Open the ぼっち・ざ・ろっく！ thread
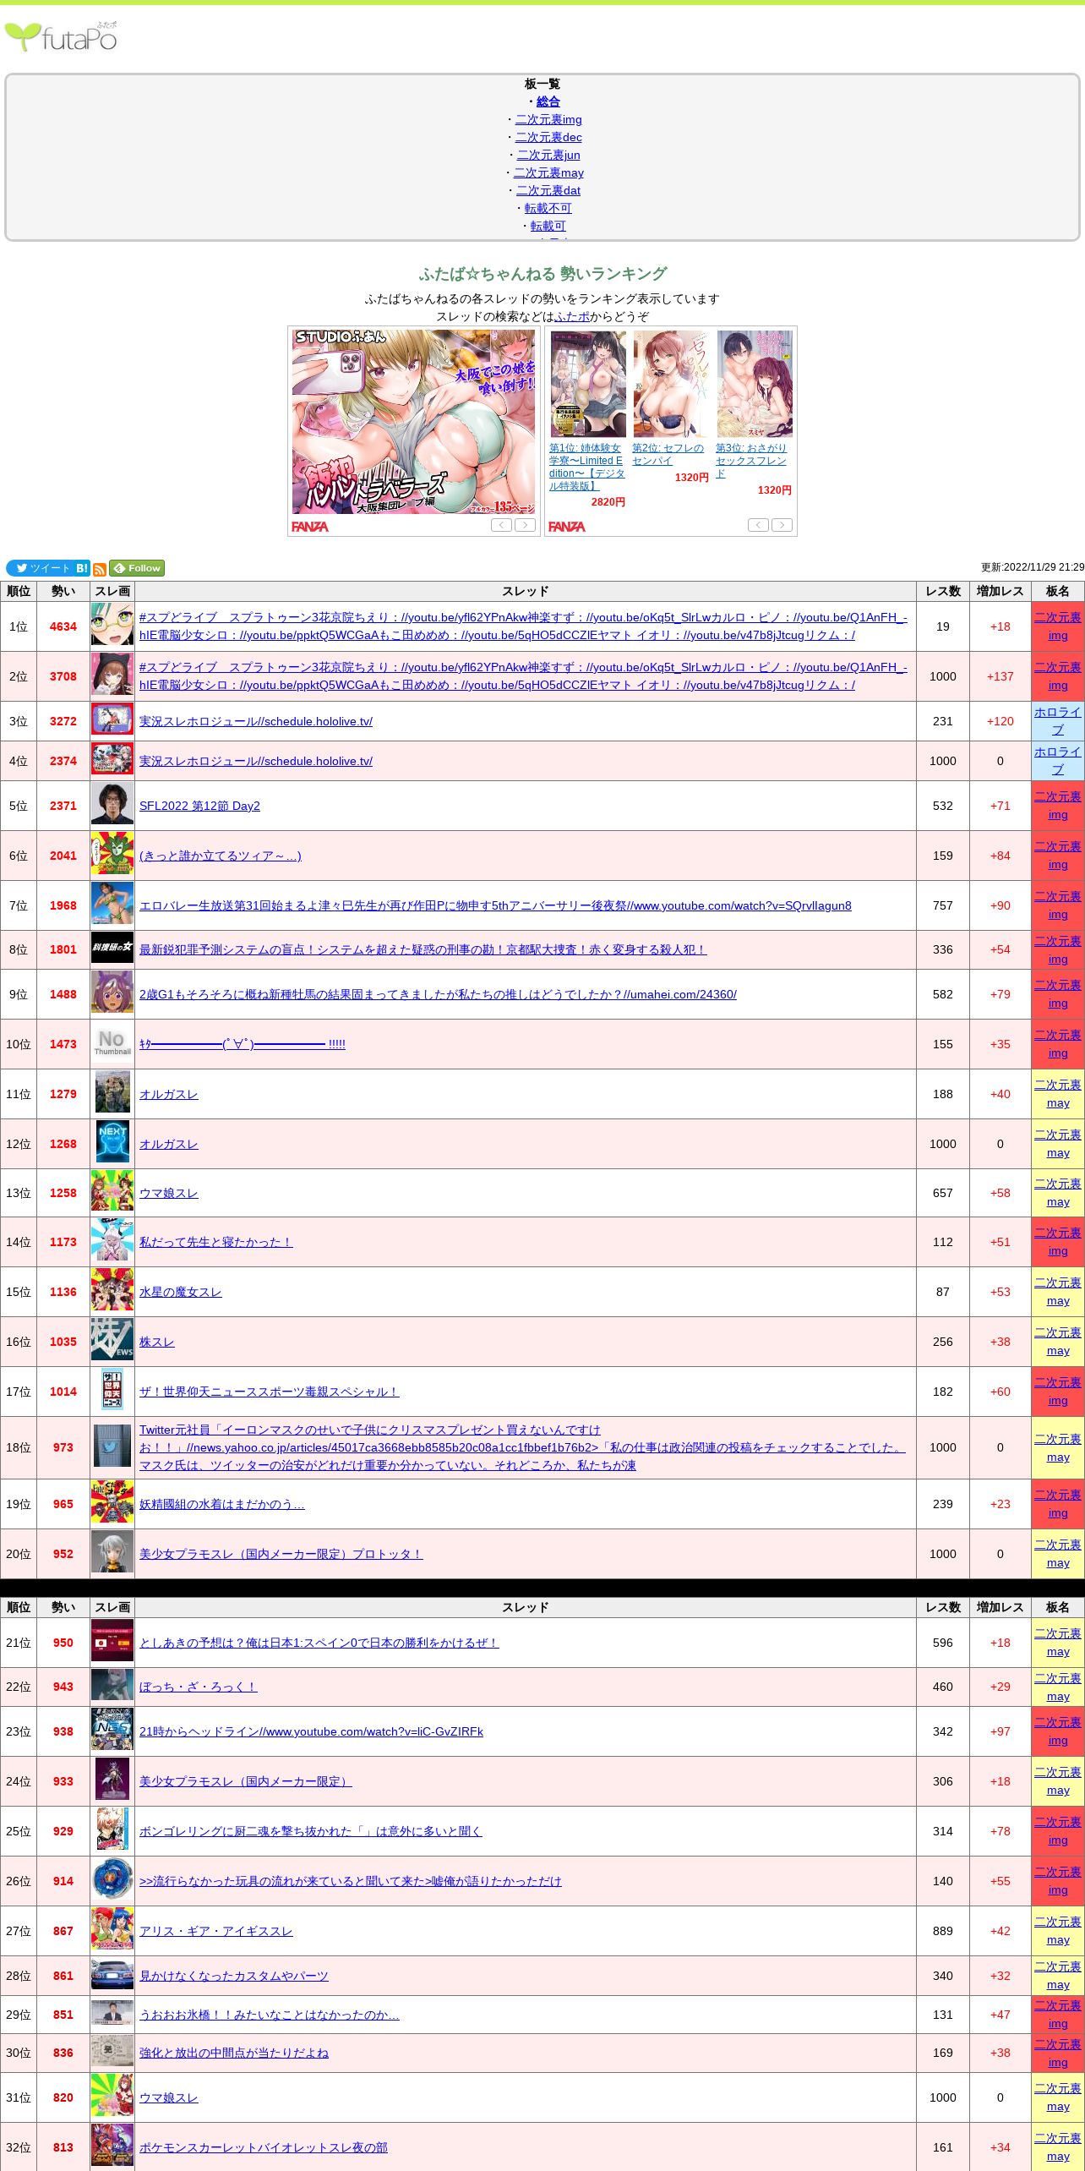Viewport: 1085px width, 2171px height. pyautogui.click(x=198, y=1663)
